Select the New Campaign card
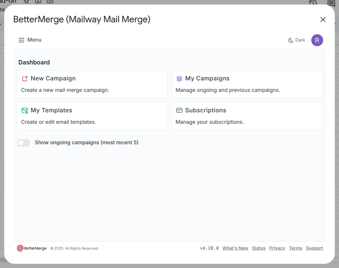This screenshot has width=339, height=268. pyautogui.click(x=92, y=84)
